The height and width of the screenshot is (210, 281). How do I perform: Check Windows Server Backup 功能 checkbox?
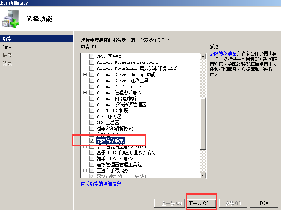point(92,74)
